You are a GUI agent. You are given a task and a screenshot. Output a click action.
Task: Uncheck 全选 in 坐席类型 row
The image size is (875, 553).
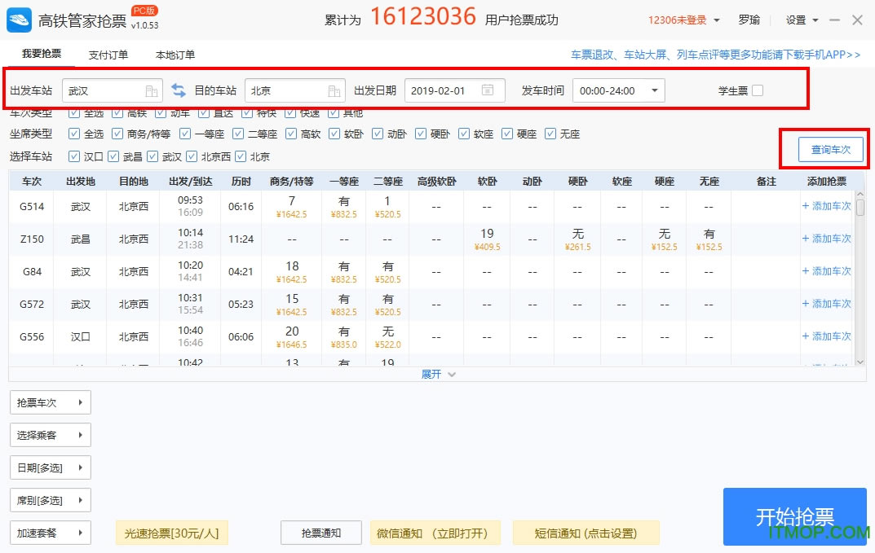coord(73,134)
